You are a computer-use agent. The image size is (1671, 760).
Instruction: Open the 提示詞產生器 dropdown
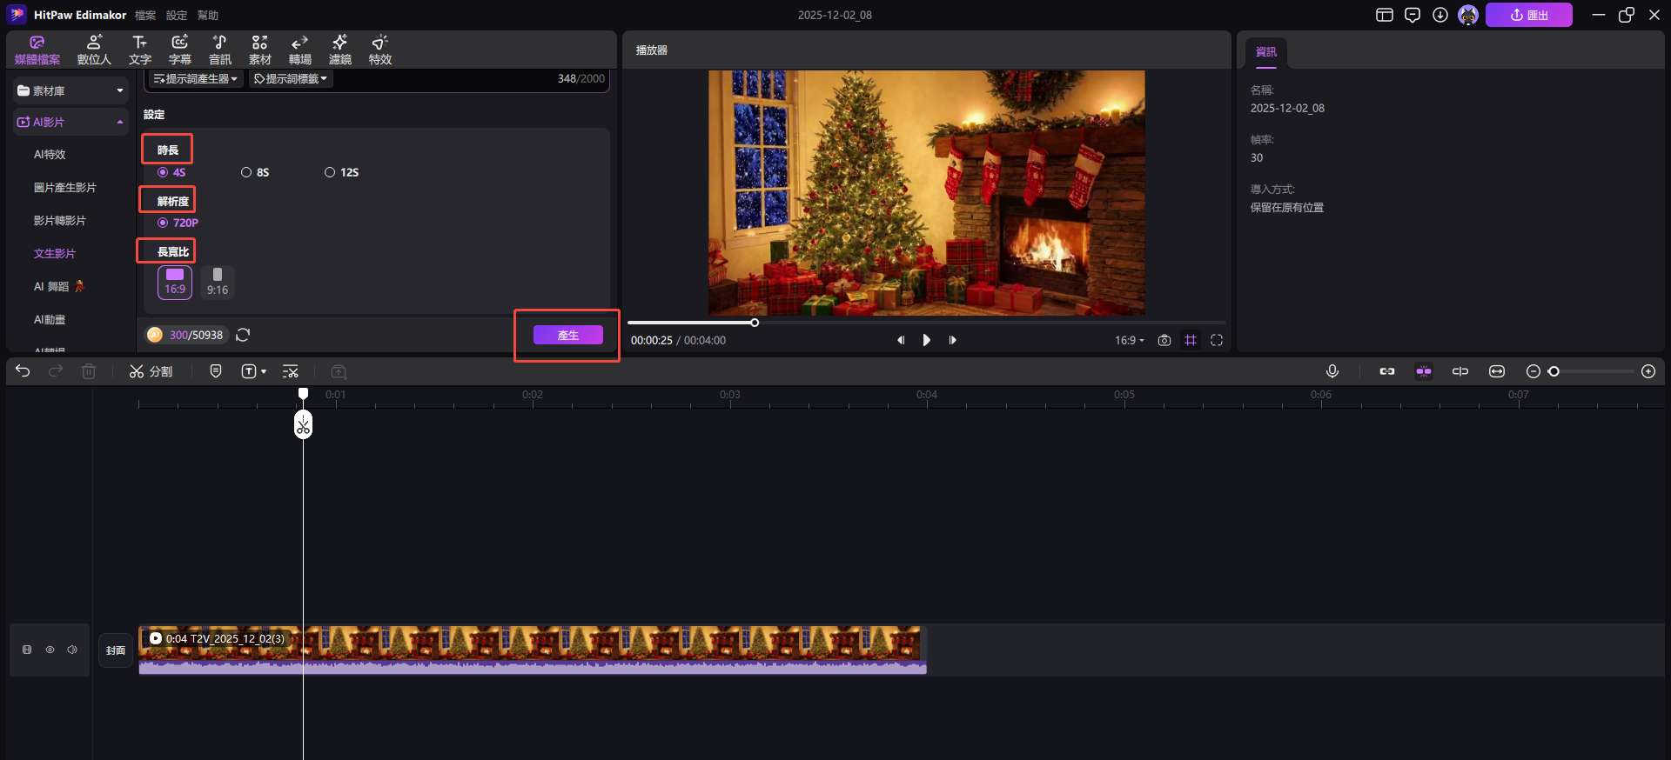point(196,79)
